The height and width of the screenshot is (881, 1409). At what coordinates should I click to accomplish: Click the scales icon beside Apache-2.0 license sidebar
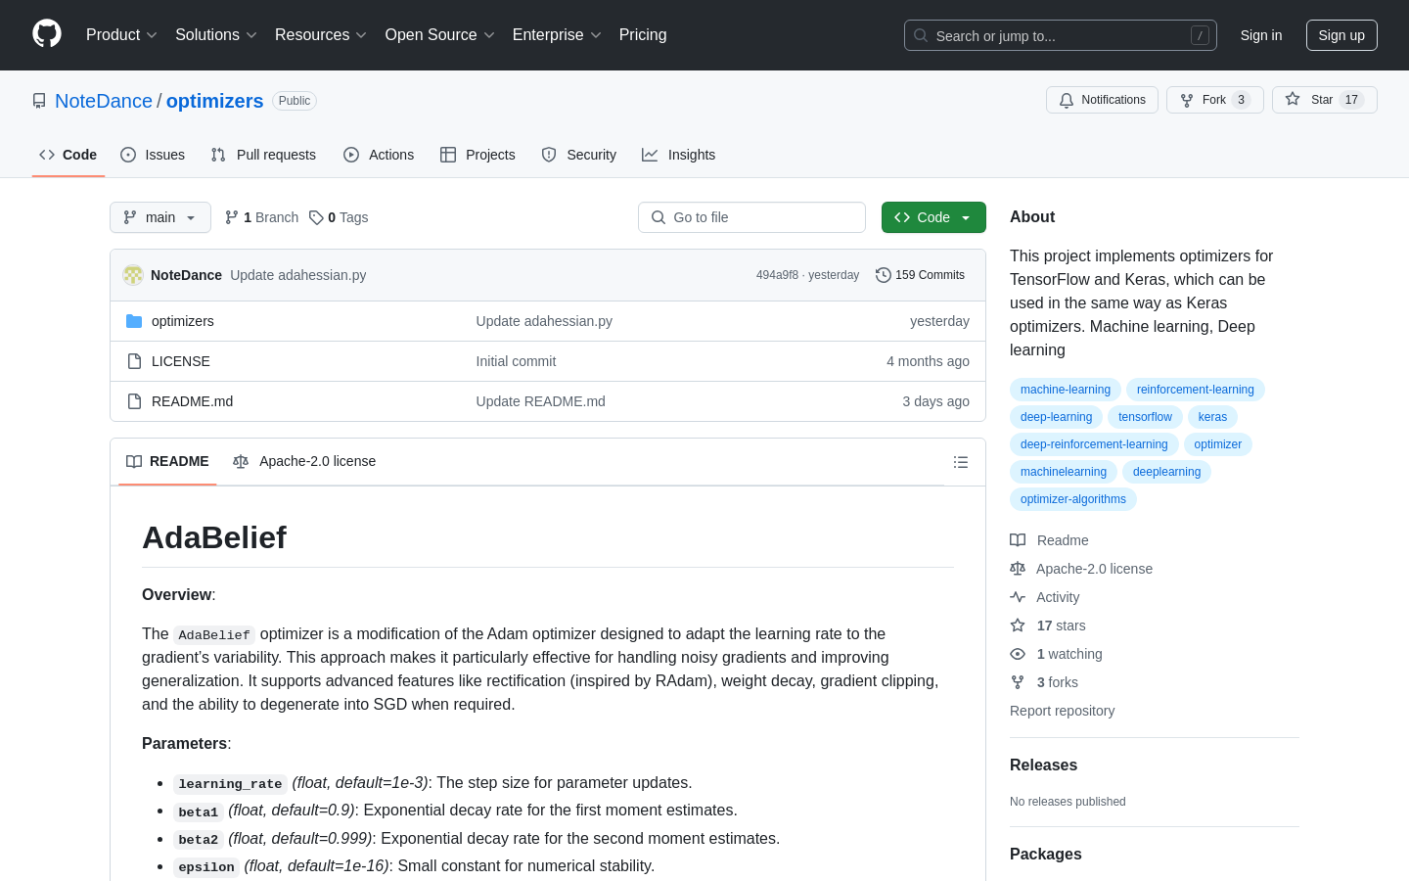tap(1018, 569)
